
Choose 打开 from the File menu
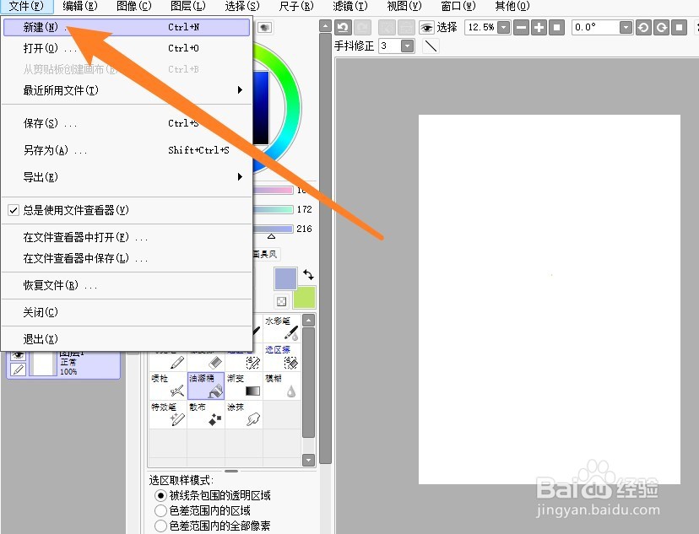pos(127,48)
